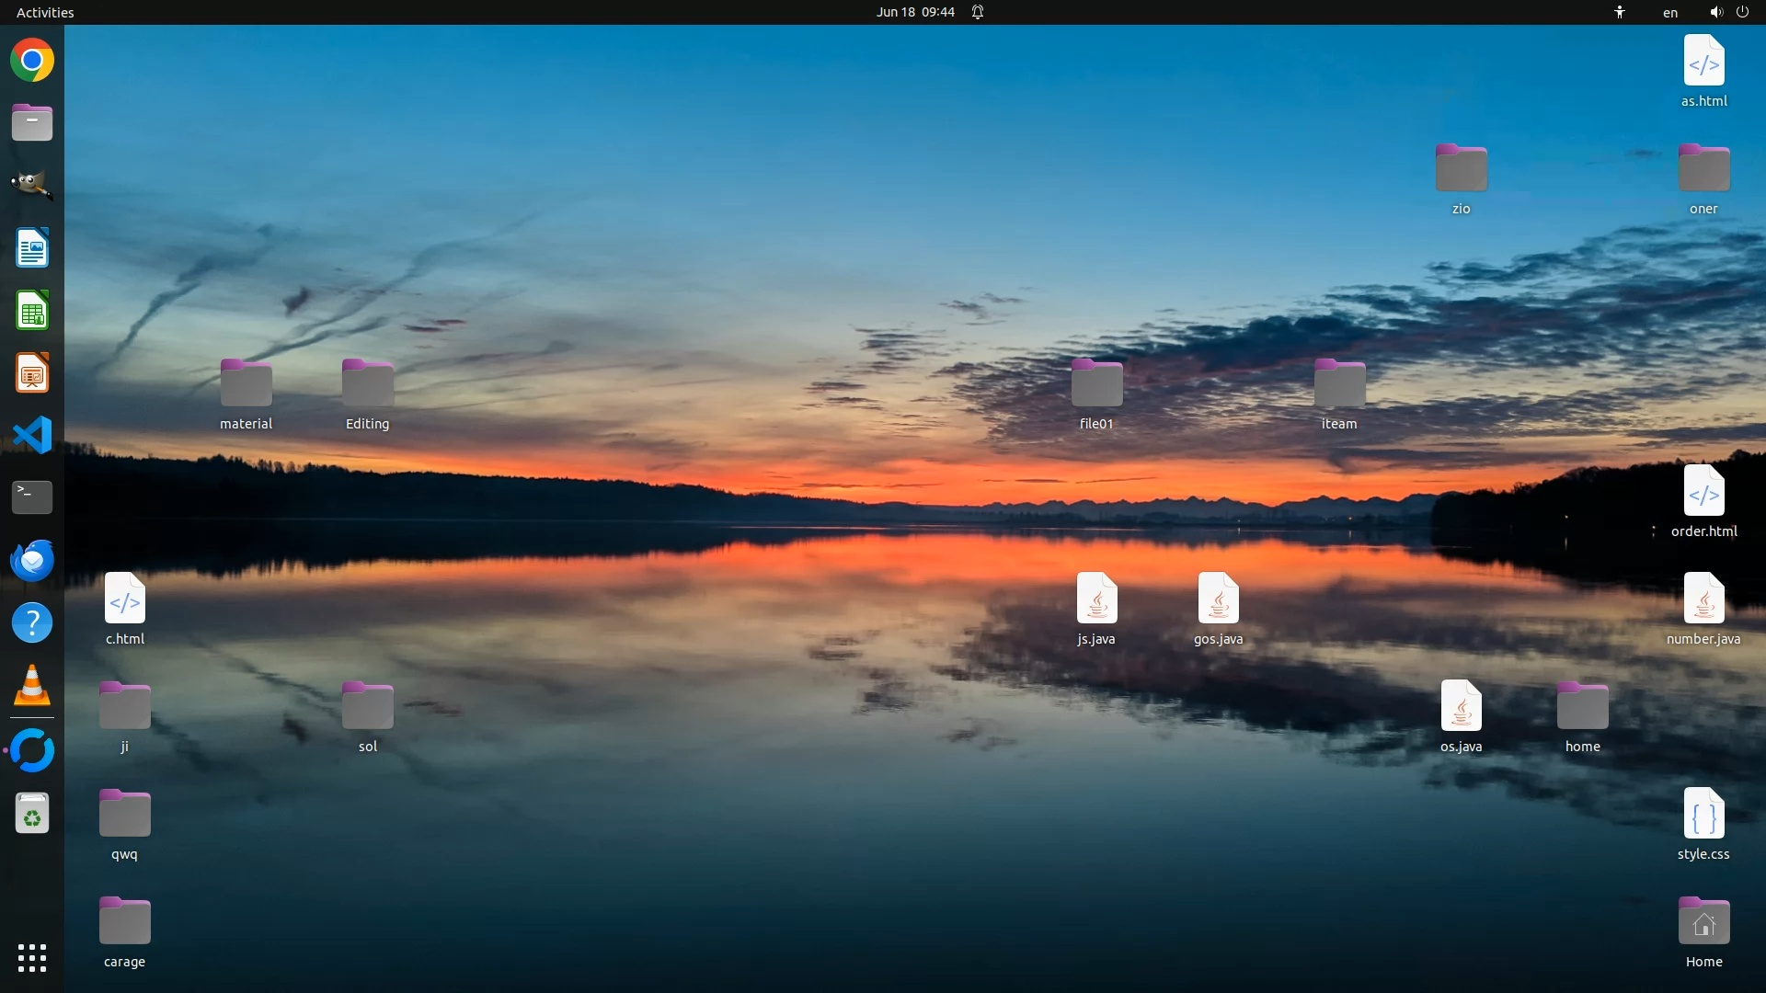
Task: Launch VLC media player
Action: 32,686
